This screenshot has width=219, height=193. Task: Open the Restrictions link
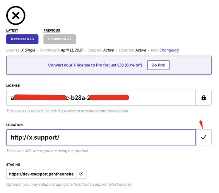pos(121,185)
